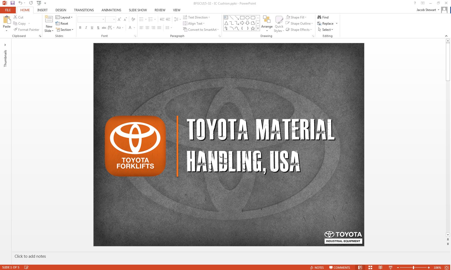The width and height of the screenshot is (451, 270).
Task: Justify the text alignment
Action: point(159,28)
